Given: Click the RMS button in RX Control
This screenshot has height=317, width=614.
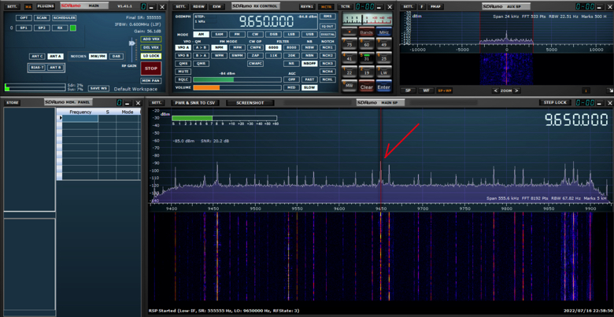Looking at the screenshot, I should (x=327, y=17).
